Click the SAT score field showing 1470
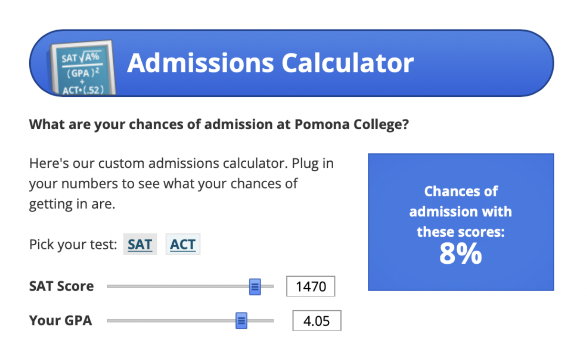 click(311, 286)
